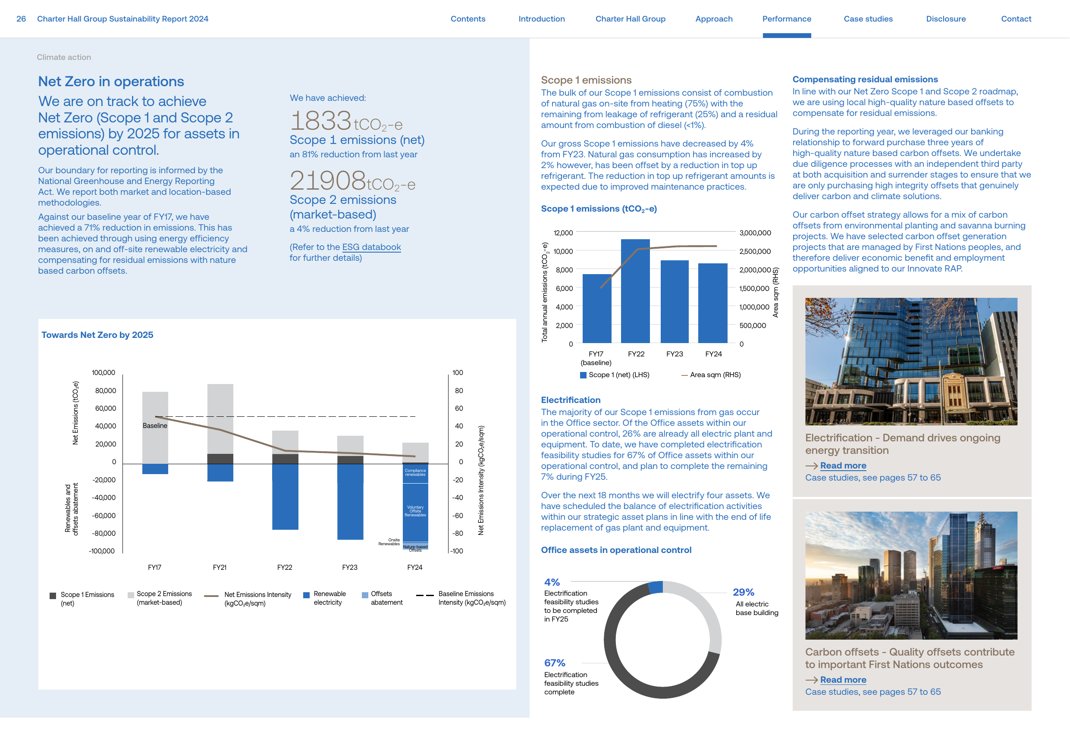Open the ESG databook link

click(371, 247)
